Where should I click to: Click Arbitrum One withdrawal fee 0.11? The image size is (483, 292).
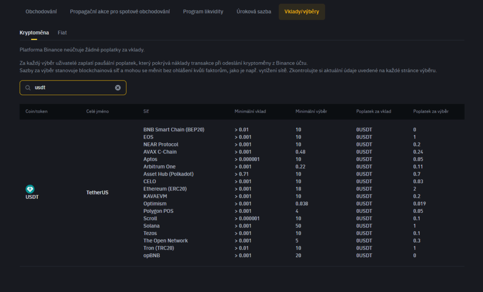[x=418, y=166]
